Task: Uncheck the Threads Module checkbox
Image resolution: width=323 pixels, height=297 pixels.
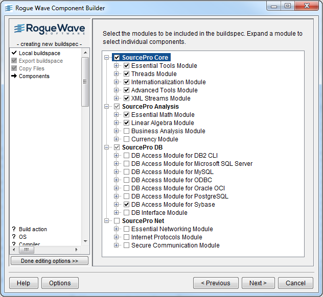Action: [x=126, y=74]
